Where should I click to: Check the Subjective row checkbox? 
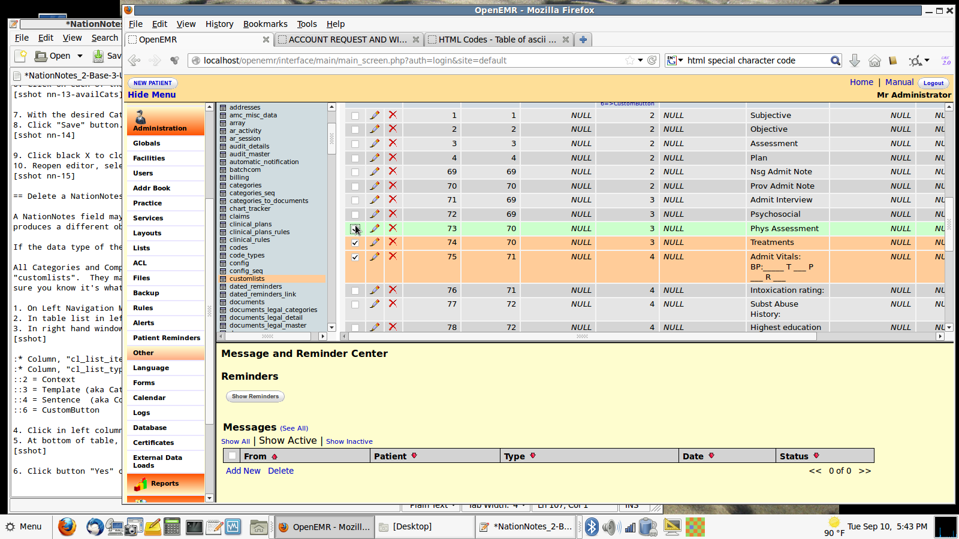click(x=355, y=116)
